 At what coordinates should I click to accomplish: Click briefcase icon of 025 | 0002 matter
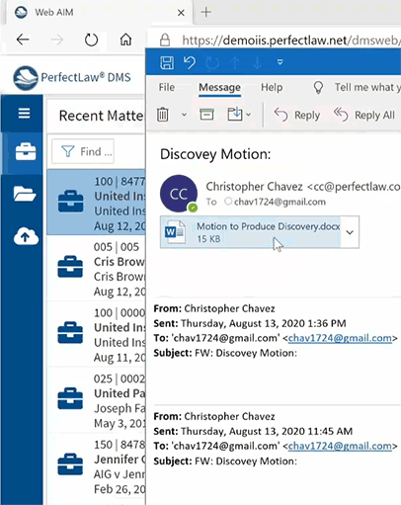(70, 398)
